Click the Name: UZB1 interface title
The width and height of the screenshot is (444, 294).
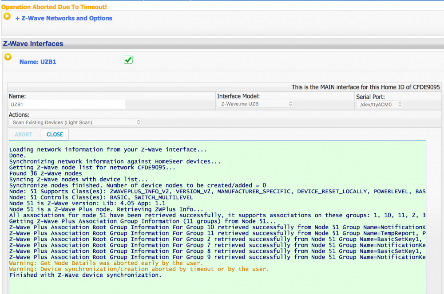click(38, 62)
